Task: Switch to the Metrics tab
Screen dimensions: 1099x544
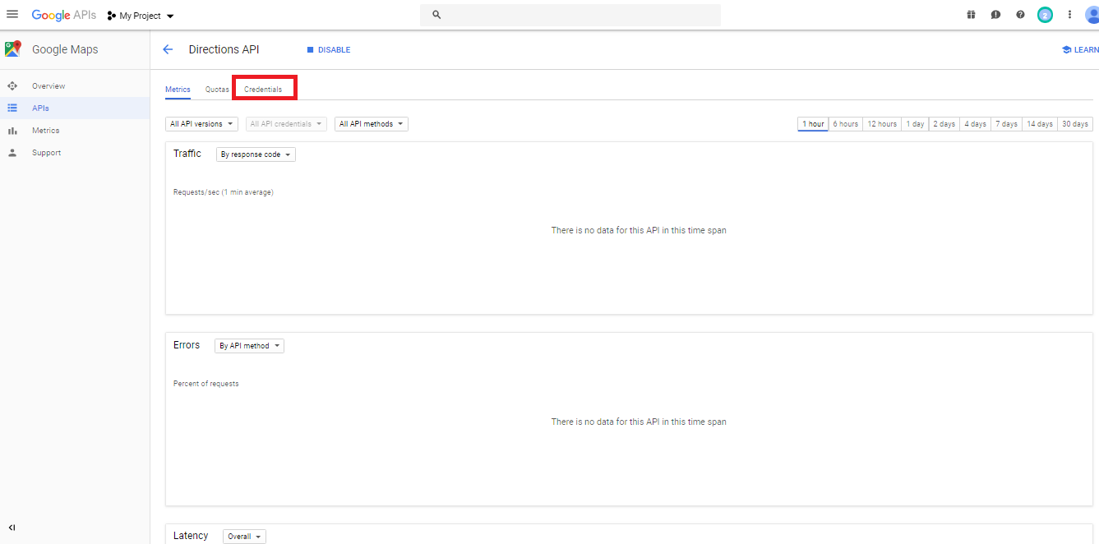Action: (178, 90)
